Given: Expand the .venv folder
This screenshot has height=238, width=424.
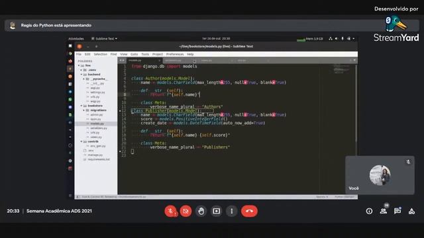Looking at the screenshot, I should coord(81,70).
